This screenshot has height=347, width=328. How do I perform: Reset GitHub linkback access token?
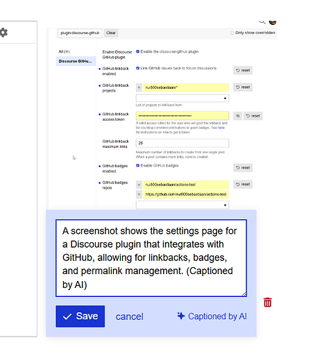pyautogui.click(x=253, y=116)
